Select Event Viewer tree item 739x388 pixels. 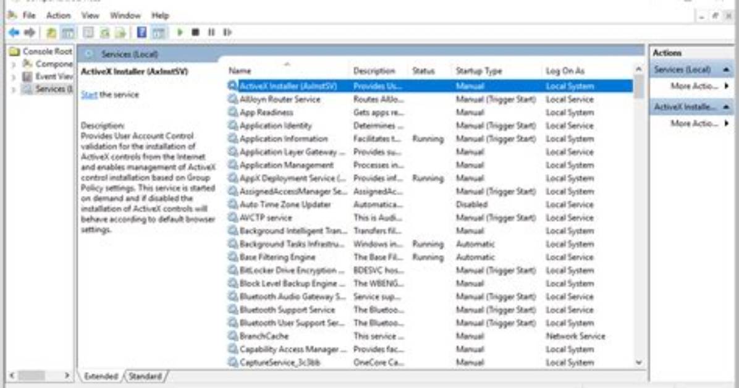[54, 77]
